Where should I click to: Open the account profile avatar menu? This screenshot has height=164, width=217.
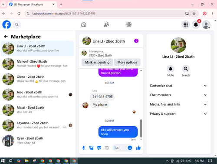pos(206,24)
